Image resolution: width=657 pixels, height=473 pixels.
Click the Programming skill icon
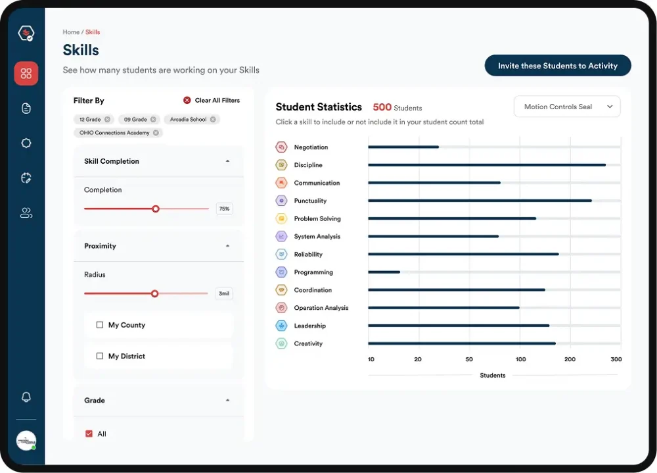tap(281, 272)
